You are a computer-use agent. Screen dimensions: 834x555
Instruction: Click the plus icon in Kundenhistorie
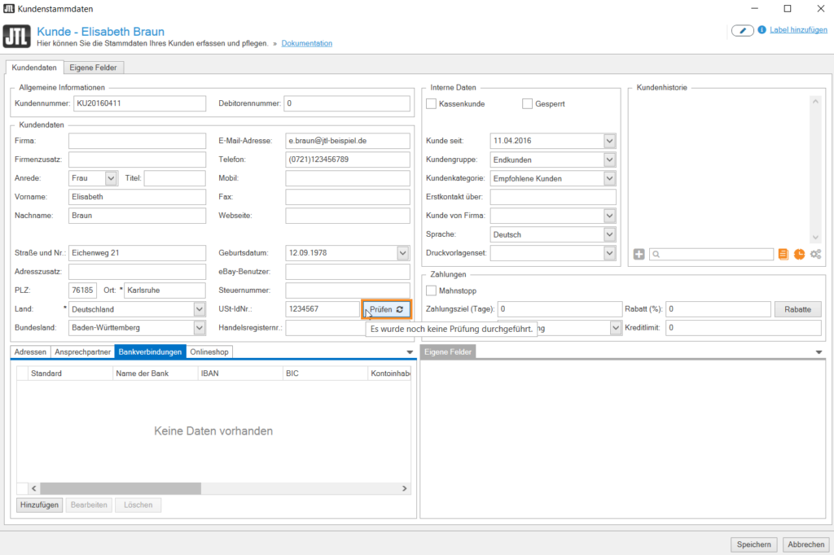639,254
